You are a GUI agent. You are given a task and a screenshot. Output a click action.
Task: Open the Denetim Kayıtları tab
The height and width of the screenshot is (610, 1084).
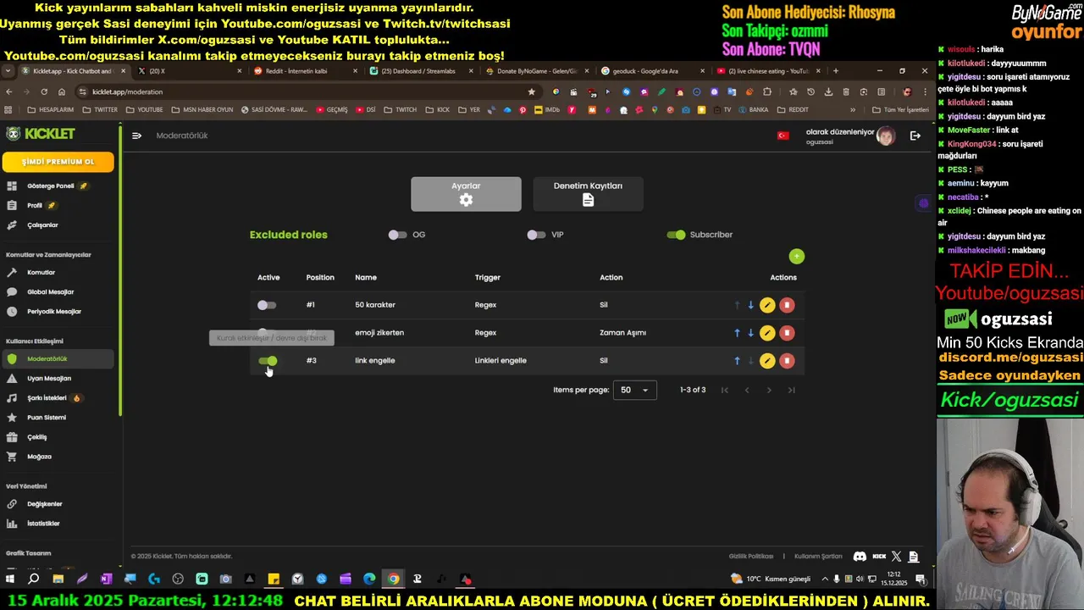pos(588,194)
